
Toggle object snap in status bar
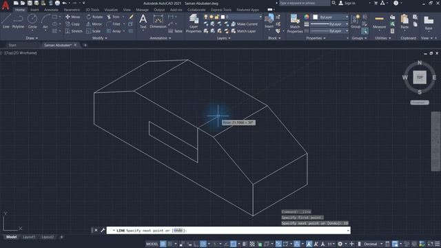(233, 244)
